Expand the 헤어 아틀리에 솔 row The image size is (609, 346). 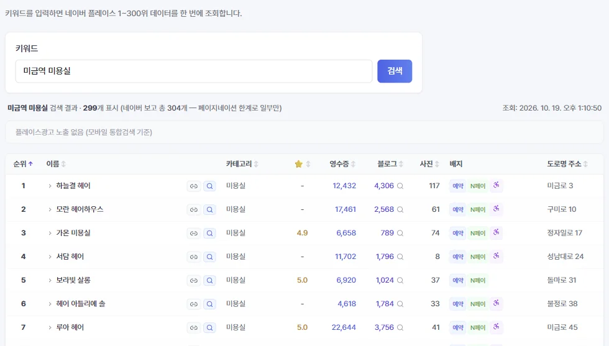coord(50,304)
